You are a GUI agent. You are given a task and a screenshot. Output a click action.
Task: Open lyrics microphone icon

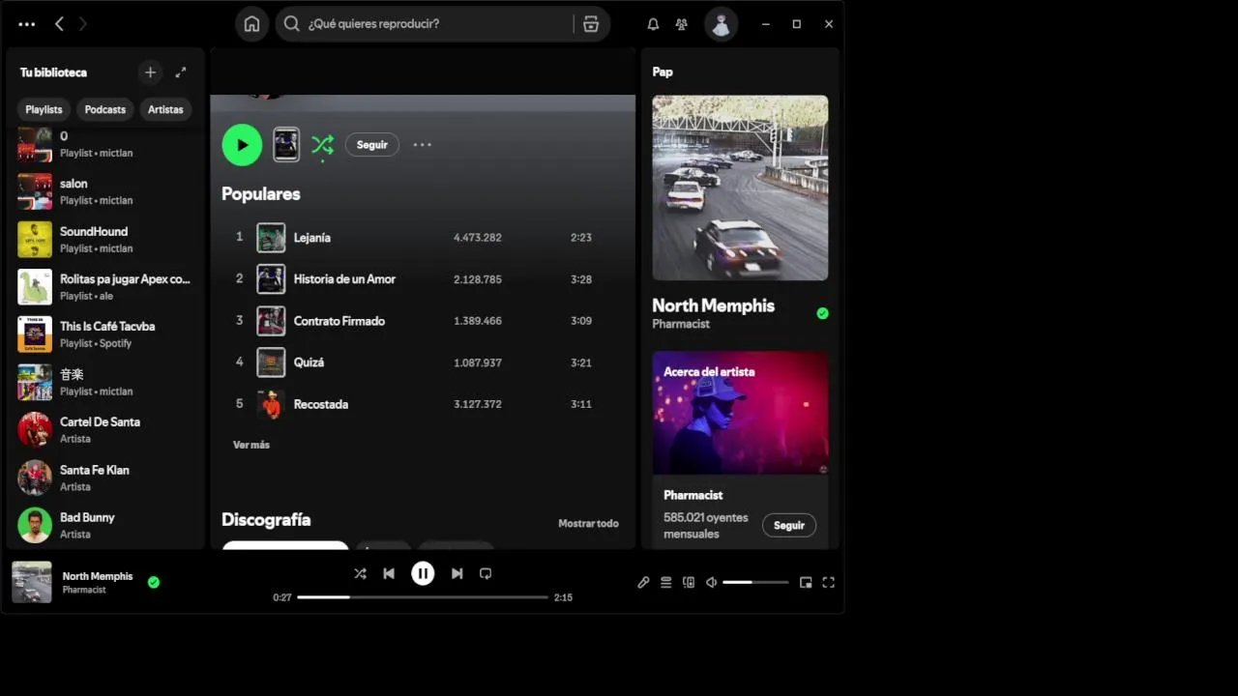(643, 582)
